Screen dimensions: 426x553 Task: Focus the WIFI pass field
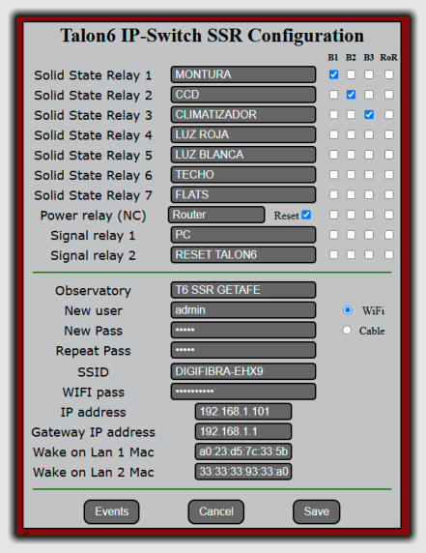pos(243,392)
